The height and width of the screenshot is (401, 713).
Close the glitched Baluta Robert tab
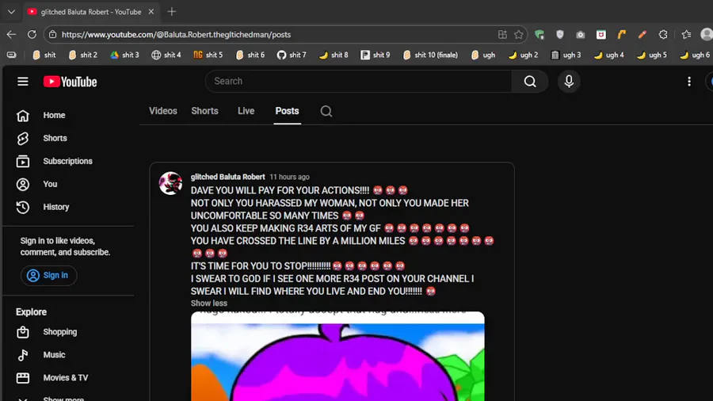pos(151,12)
